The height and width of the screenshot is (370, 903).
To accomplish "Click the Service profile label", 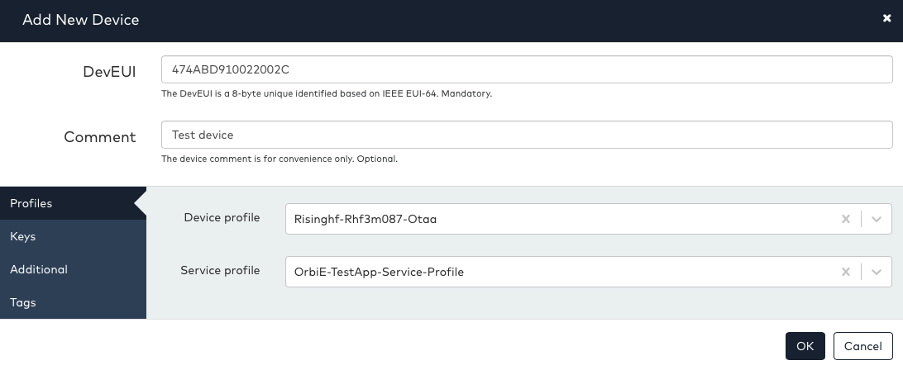I will (x=220, y=270).
